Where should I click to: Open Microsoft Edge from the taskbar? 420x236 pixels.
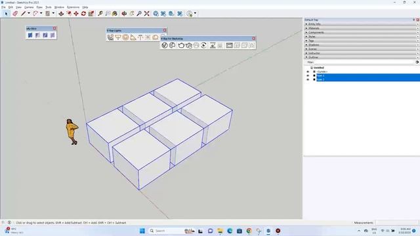click(230, 231)
